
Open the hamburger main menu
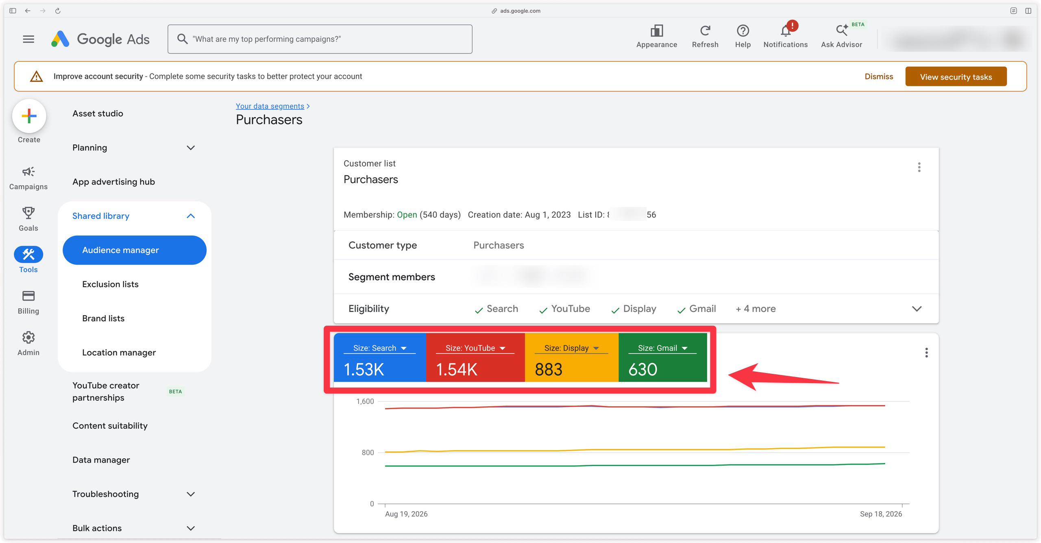coord(28,39)
